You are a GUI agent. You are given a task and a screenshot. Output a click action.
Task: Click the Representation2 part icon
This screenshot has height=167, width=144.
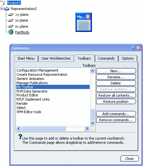click(7, 9)
